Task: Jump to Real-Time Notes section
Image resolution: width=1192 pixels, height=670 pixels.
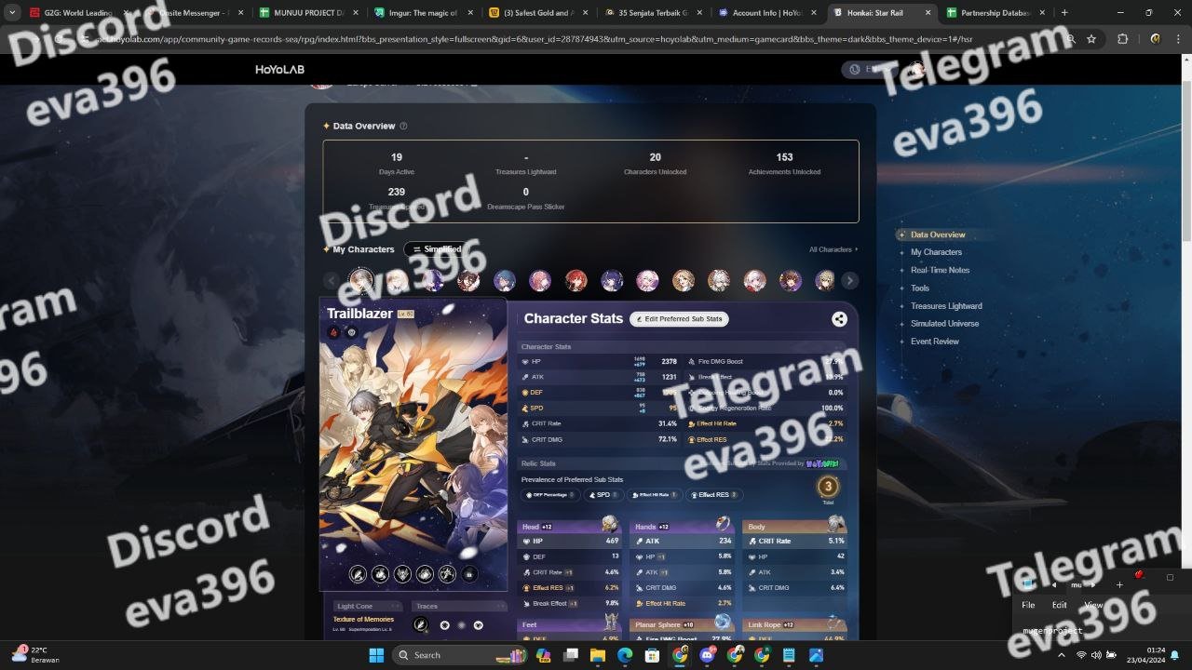Action: click(940, 270)
